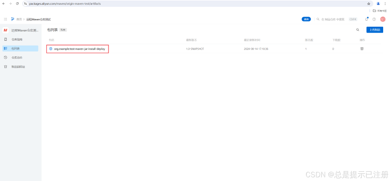Open the user avatar menu

coord(383,19)
